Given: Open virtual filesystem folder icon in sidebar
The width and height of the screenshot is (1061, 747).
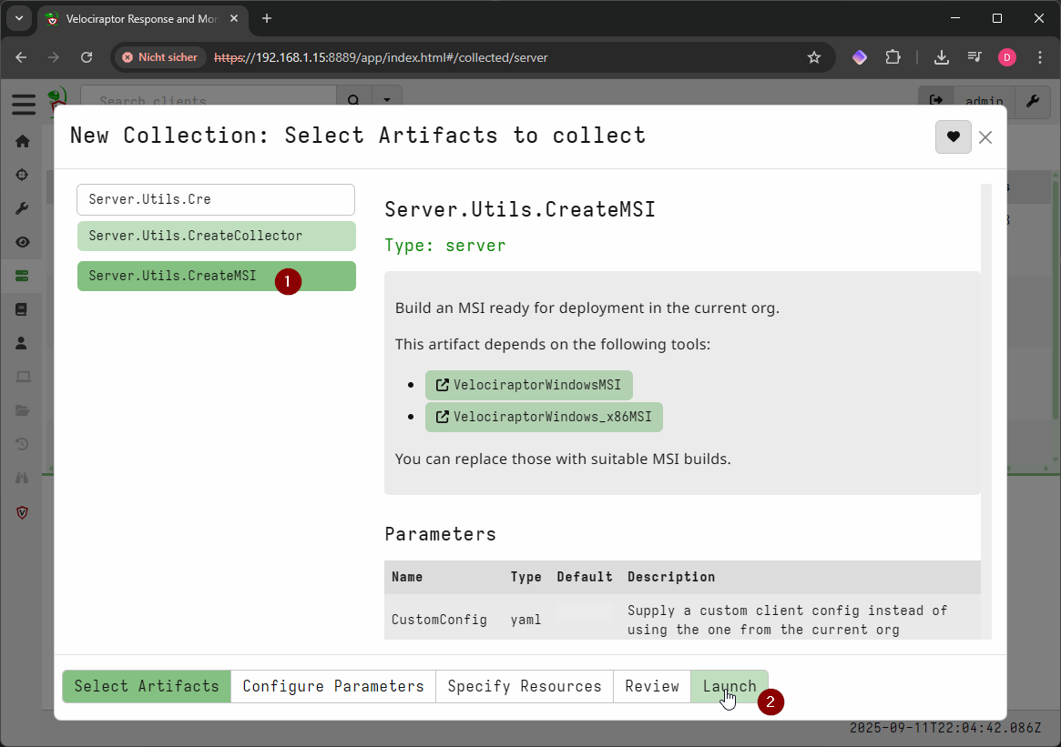Looking at the screenshot, I should 23,410.
